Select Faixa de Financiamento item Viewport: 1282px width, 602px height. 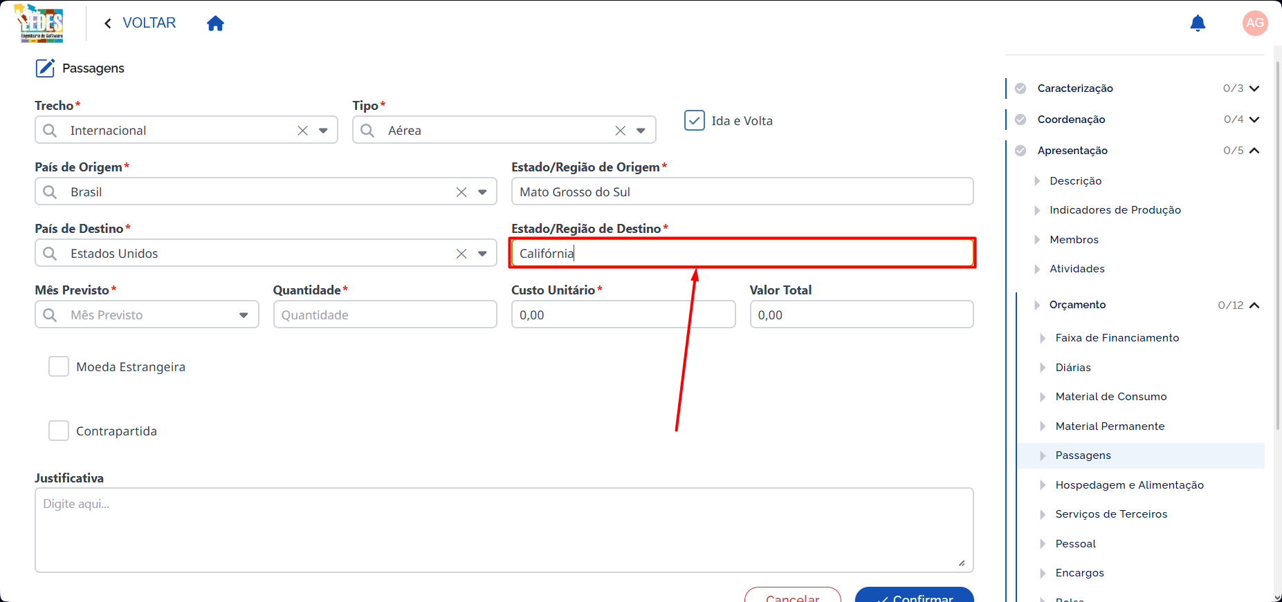(1117, 338)
